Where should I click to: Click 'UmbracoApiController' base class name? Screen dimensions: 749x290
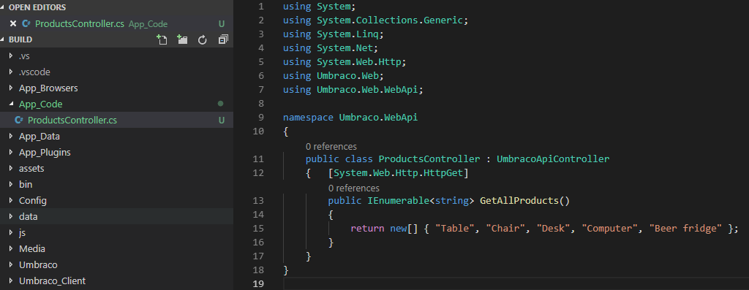pyautogui.click(x=553, y=159)
